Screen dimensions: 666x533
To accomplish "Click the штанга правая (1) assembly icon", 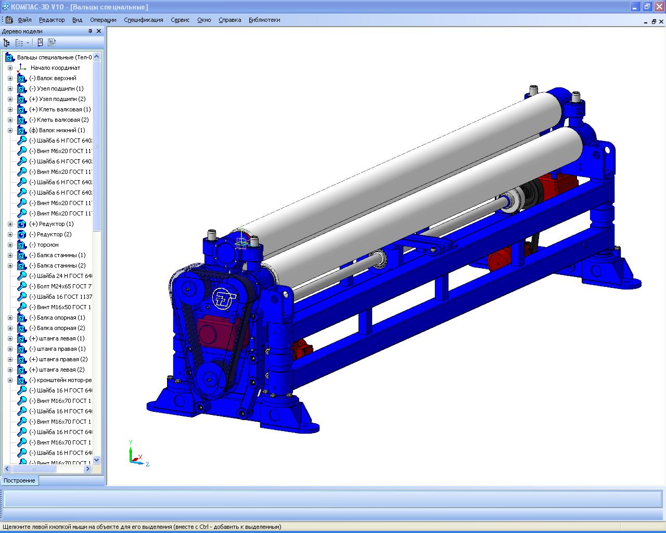I will point(22,349).
